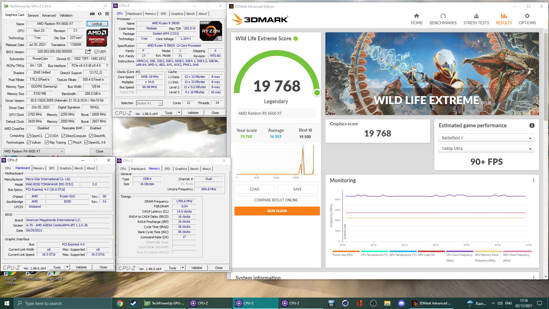Open 3DMark Home icon

[x=416, y=16]
